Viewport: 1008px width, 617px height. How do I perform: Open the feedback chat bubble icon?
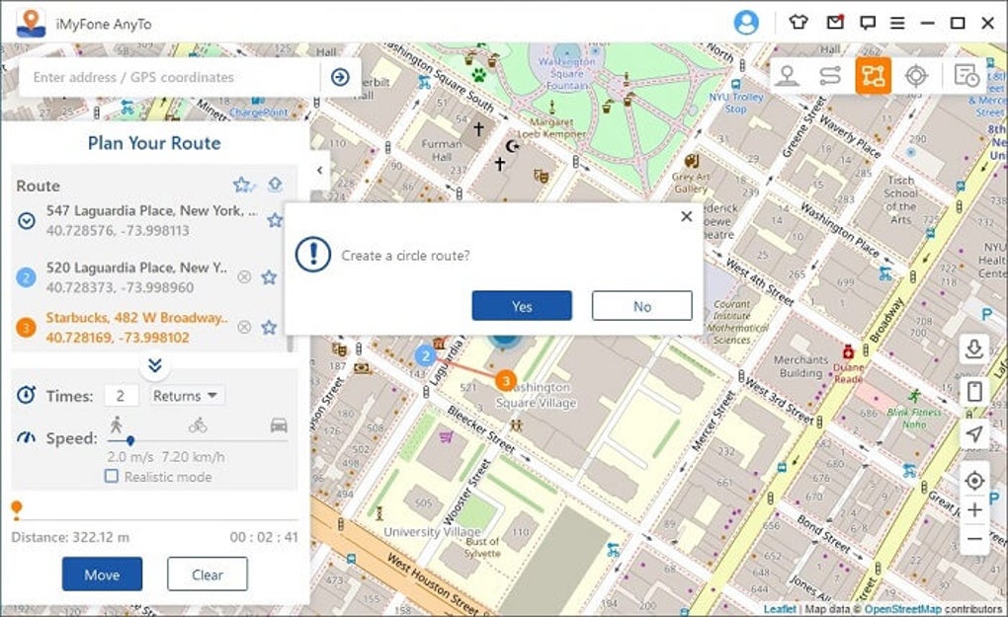[868, 23]
